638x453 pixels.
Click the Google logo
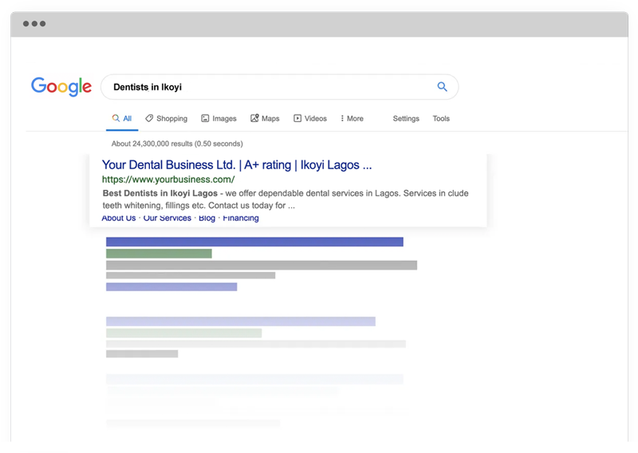(x=61, y=86)
